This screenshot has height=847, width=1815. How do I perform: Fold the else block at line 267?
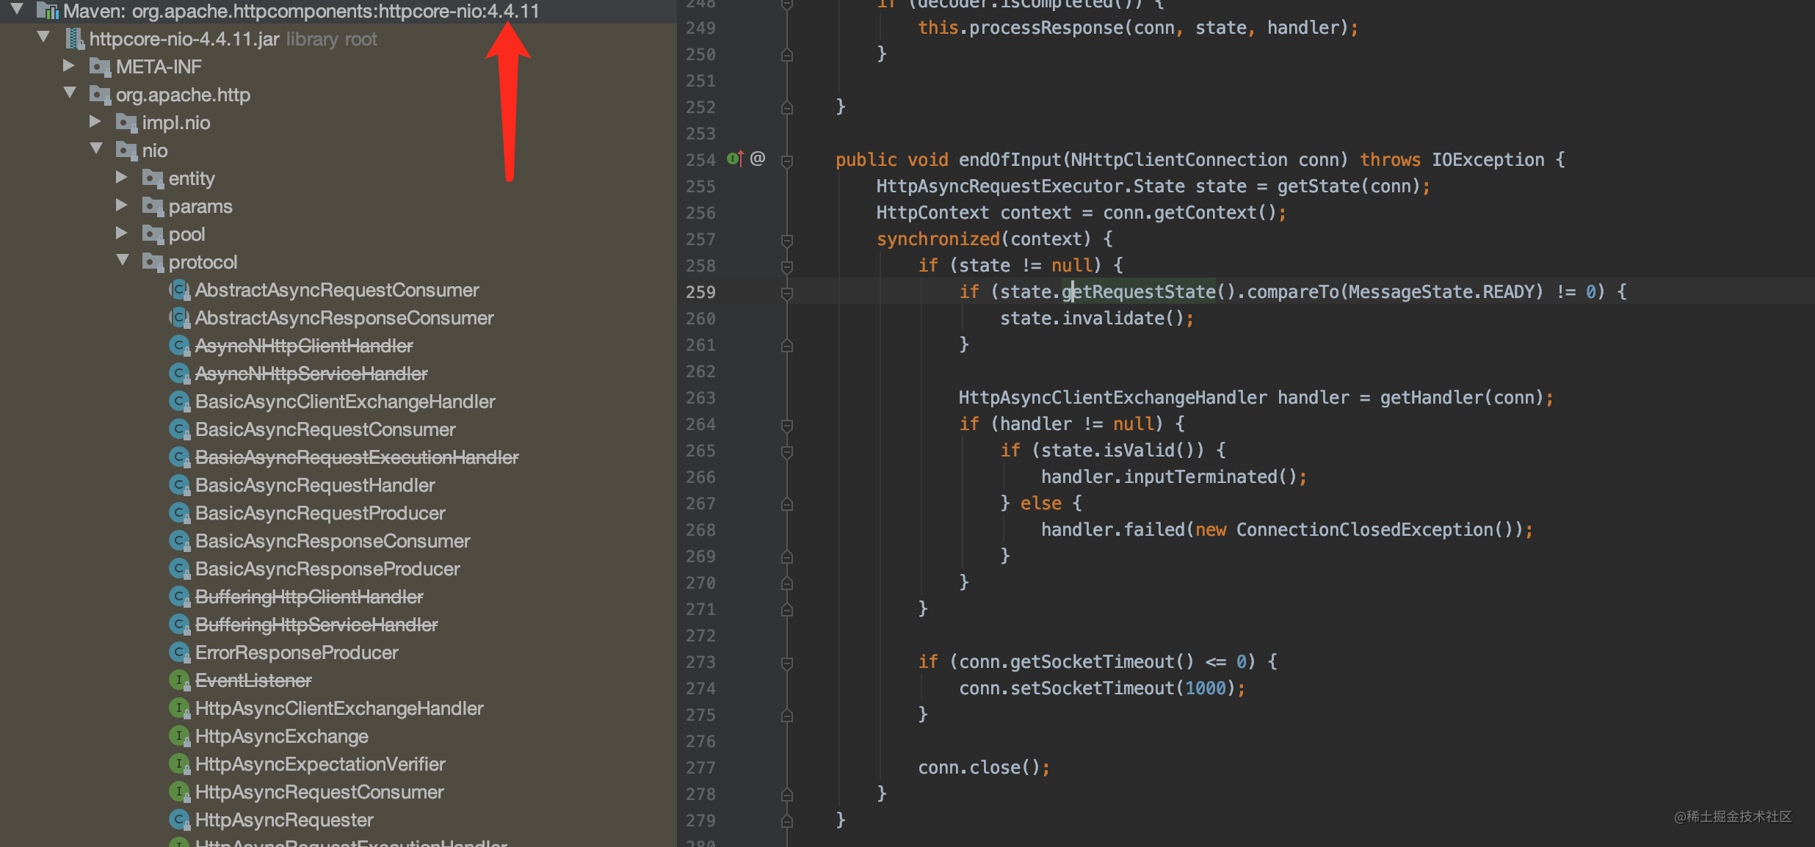pyautogui.click(x=787, y=504)
